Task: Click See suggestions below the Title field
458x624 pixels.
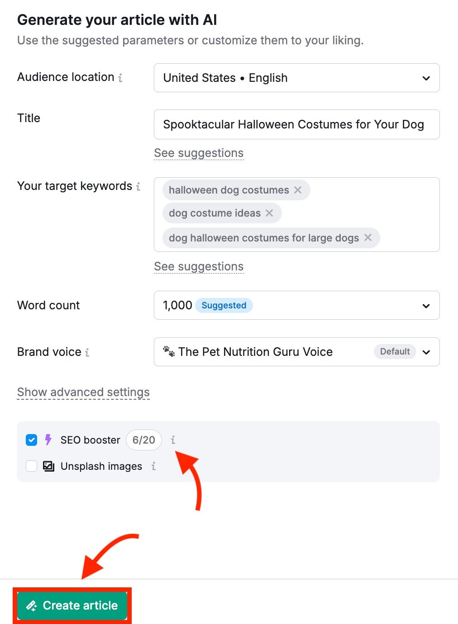Action: 199,153
